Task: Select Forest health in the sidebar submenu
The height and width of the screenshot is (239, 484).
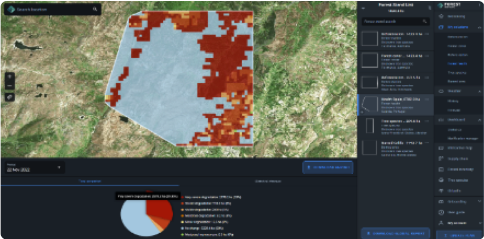Action: 458,64
